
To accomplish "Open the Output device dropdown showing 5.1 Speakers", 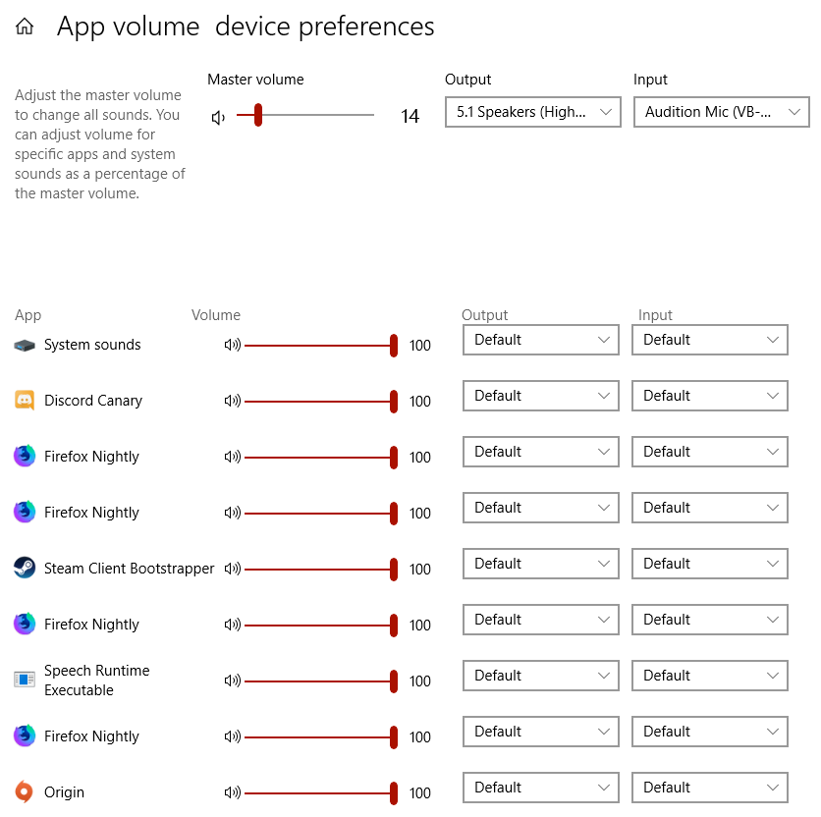I will (x=532, y=112).
